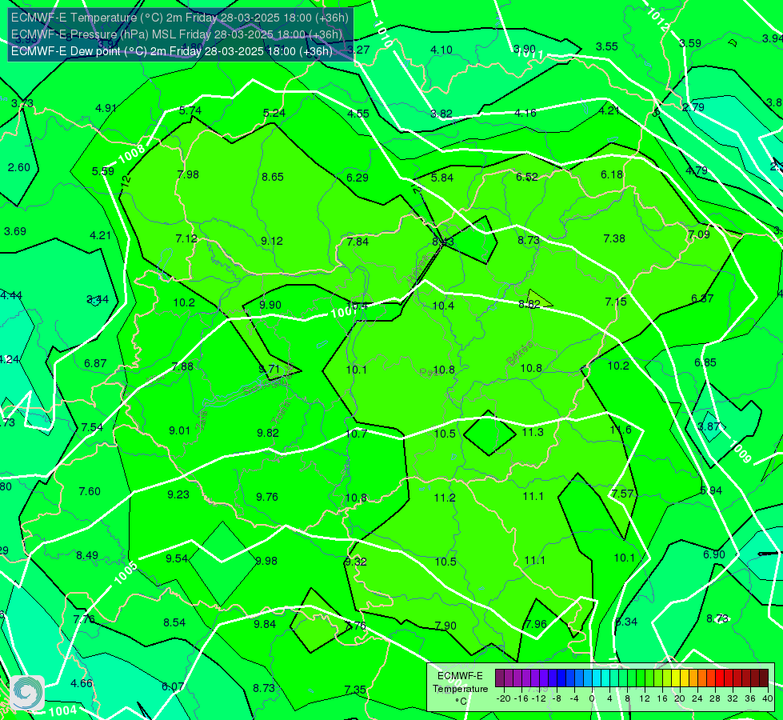Click the temperature value 7.15
Image resolution: width=783 pixels, height=720 pixels.
[616, 302]
